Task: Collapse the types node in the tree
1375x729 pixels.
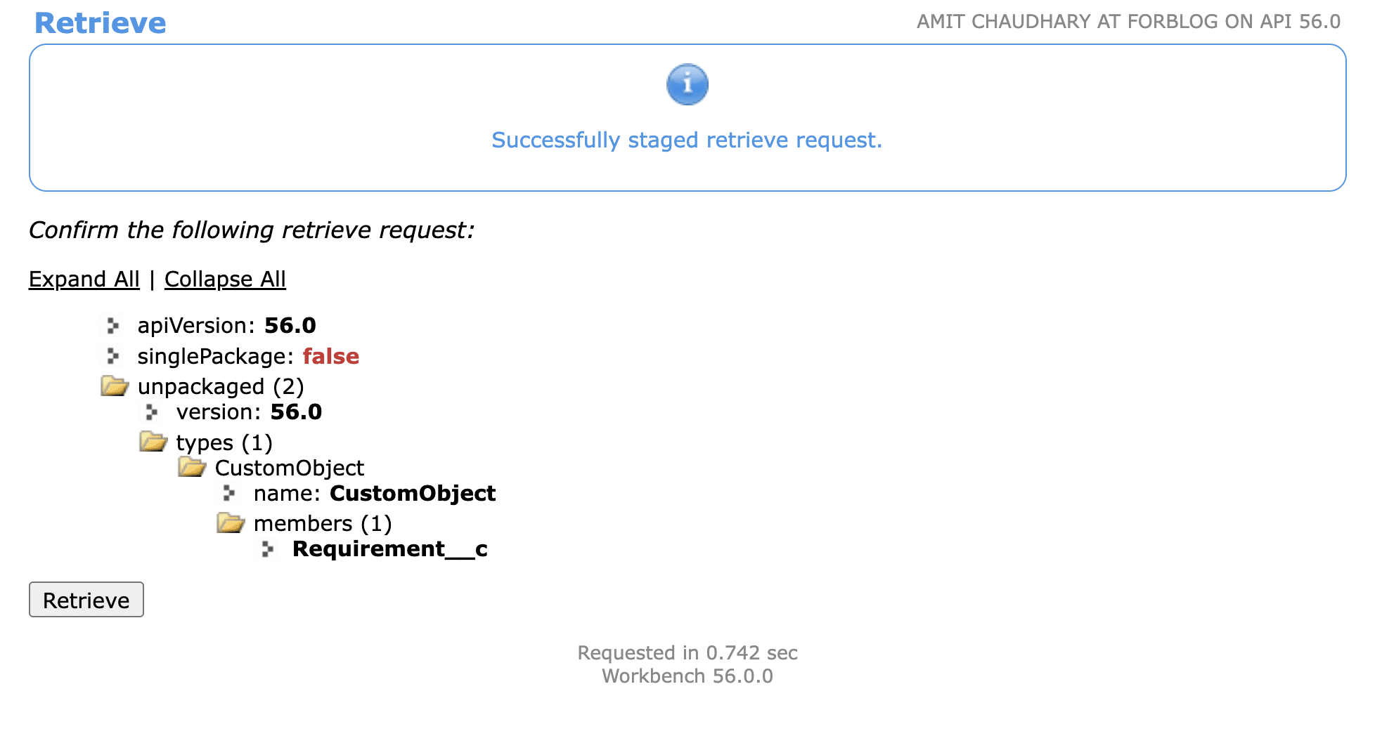Action: tap(153, 442)
